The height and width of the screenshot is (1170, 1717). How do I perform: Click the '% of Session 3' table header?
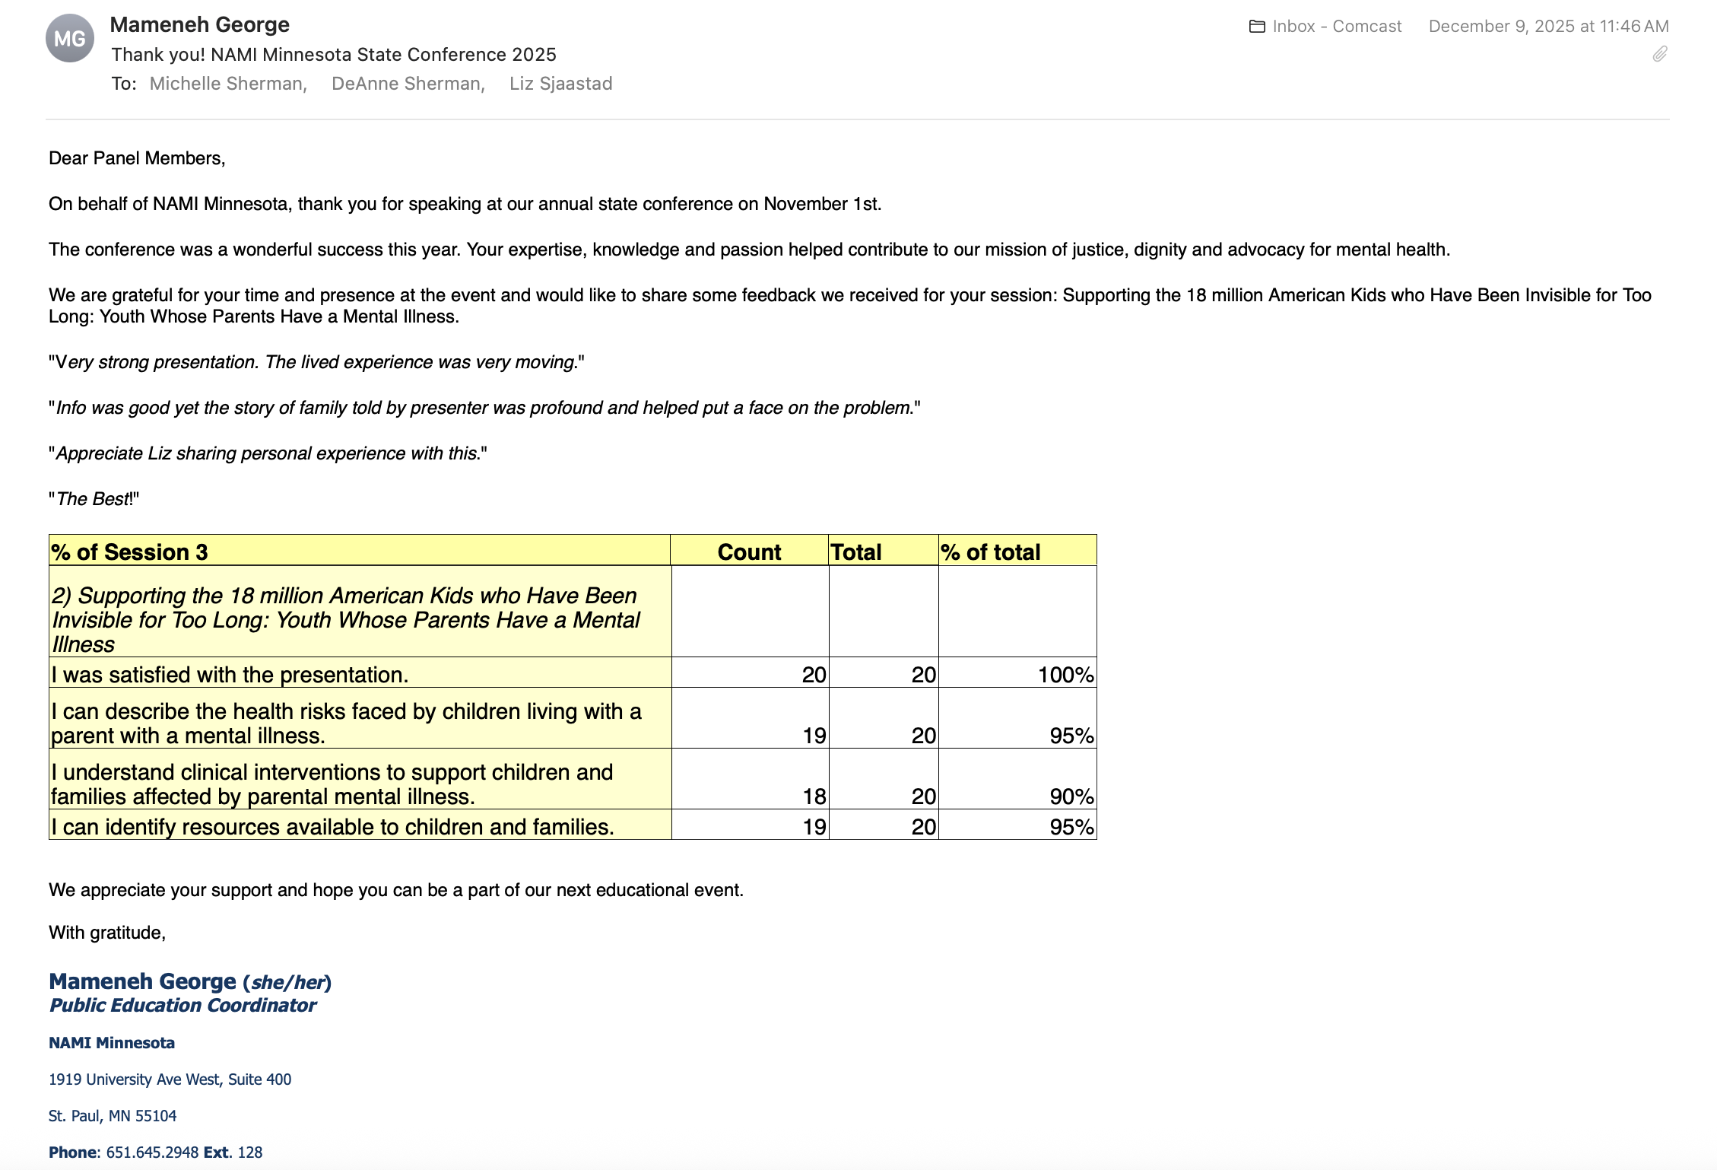pos(129,552)
